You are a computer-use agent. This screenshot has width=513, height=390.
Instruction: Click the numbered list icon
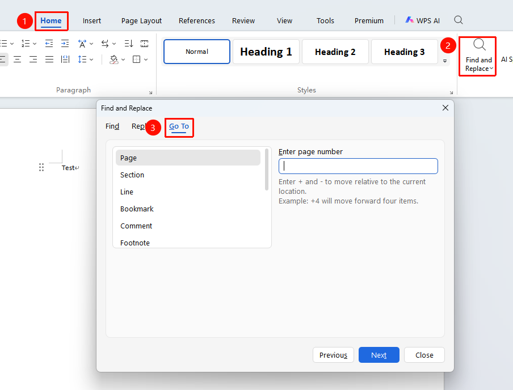[26, 44]
